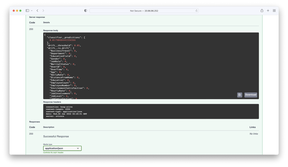Click the connection: keep-alive header line
The image size is (288, 167).
[59, 107]
